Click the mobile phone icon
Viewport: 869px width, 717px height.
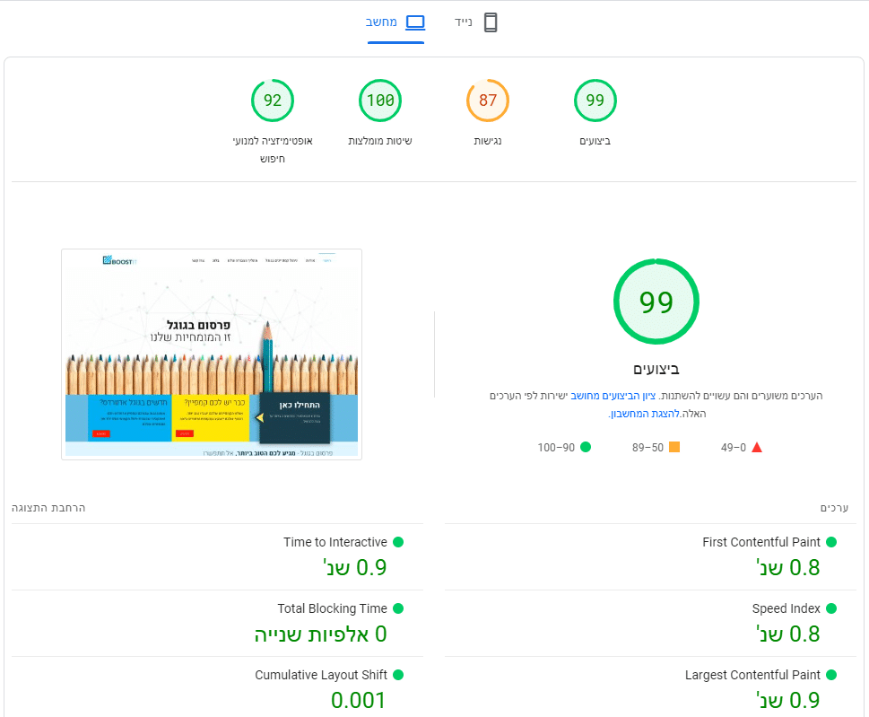(x=491, y=22)
